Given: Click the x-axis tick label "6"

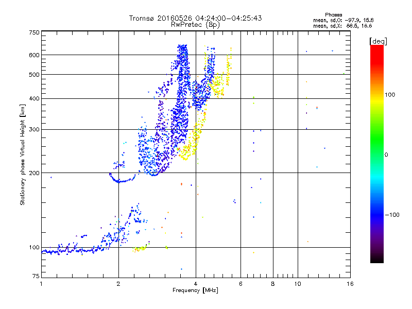Looking at the screenshot, I should coord(241,284).
